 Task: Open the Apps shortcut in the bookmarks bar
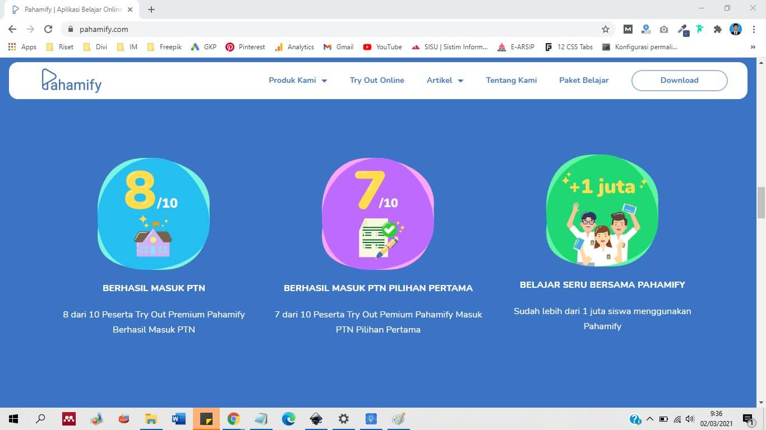point(22,47)
